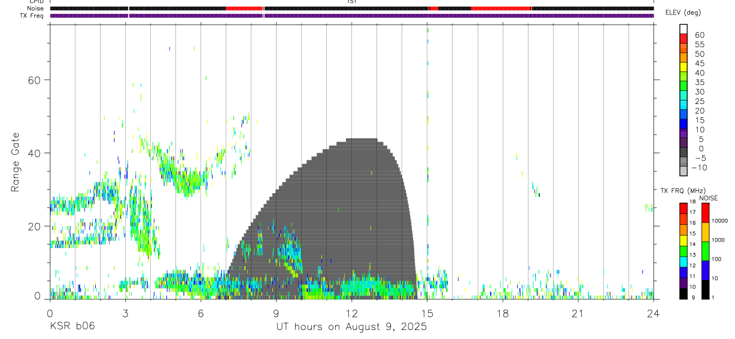Click the x-axis tick label "24"

tap(653, 313)
